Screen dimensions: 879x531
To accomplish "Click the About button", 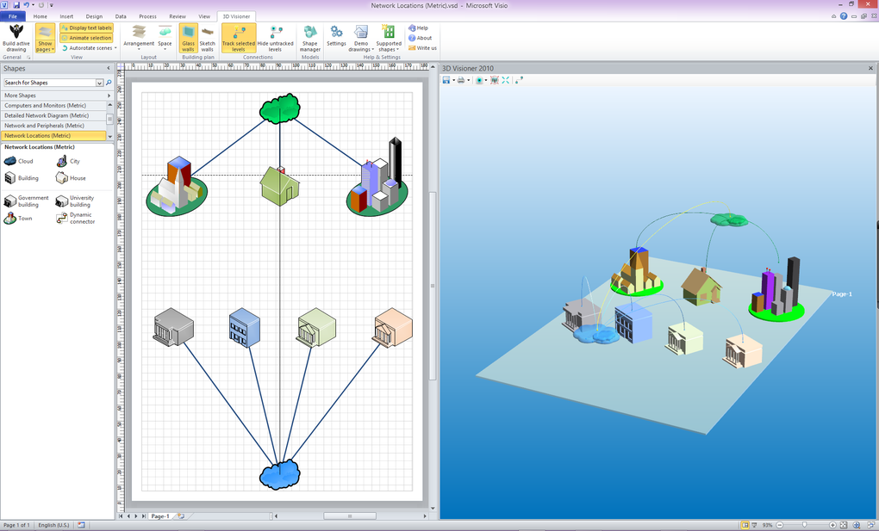I will click(420, 38).
